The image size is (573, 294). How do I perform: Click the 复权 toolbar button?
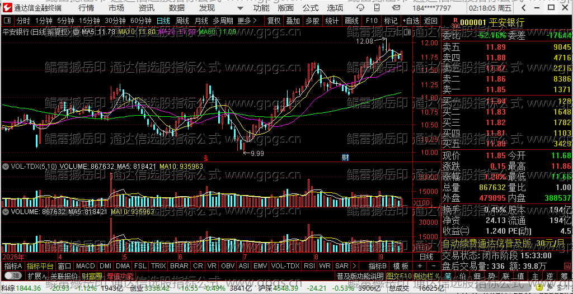[x=274, y=21]
